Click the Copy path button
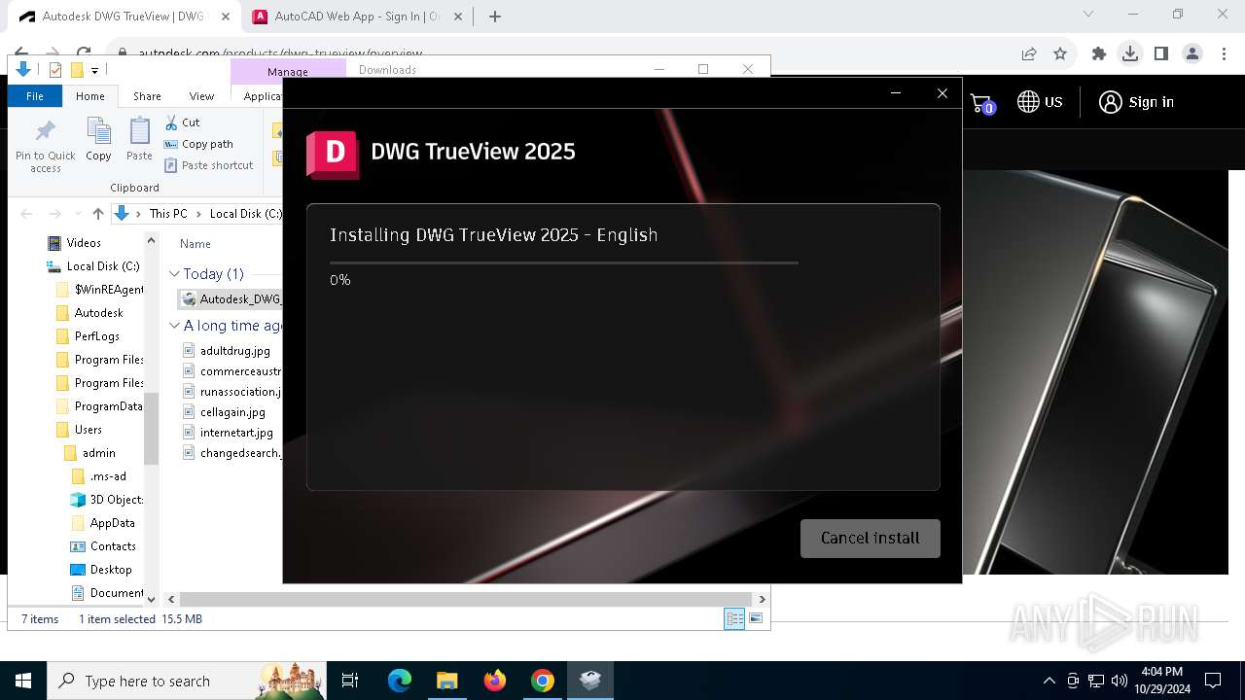Viewport: 1245px width, 700px height. 198,144
